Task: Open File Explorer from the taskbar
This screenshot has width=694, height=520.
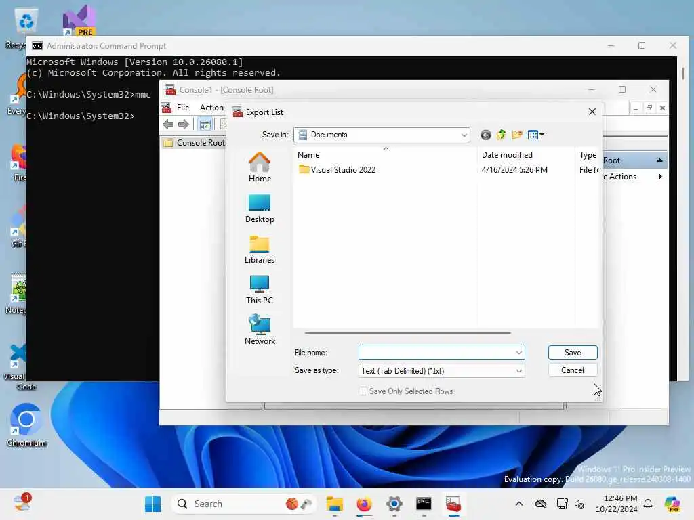Action: tap(335, 504)
